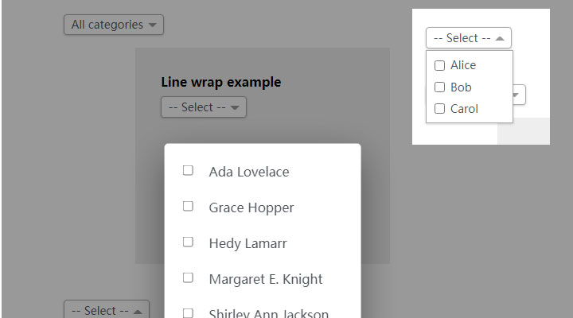The width and height of the screenshot is (573, 318).
Task: Check the Alice checkbox
Action: (x=439, y=65)
